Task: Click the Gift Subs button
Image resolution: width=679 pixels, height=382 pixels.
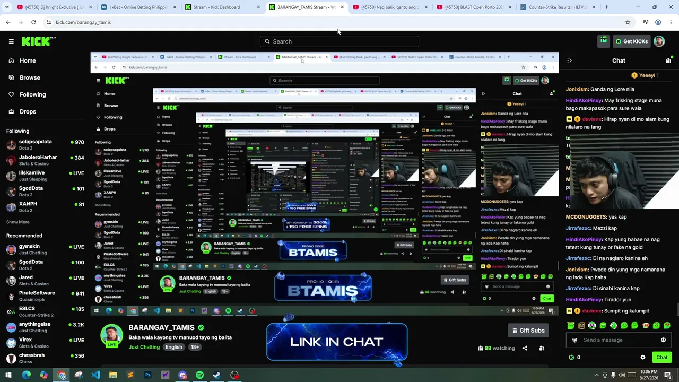Action: coord(528,331)
